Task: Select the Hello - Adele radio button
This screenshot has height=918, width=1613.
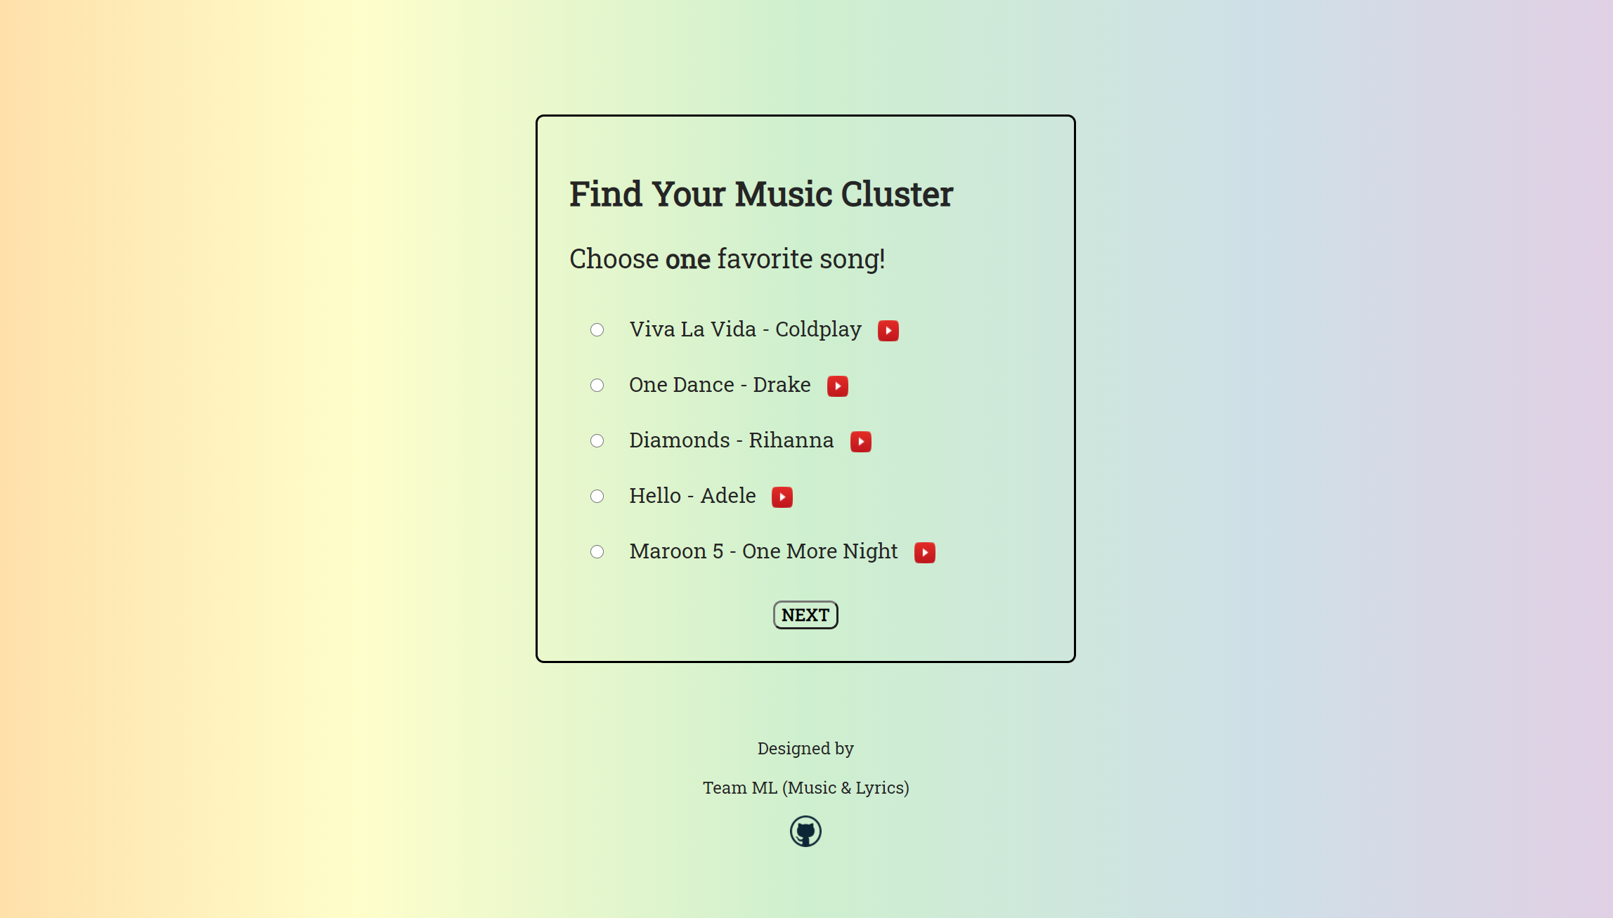Action: (597, 497)
